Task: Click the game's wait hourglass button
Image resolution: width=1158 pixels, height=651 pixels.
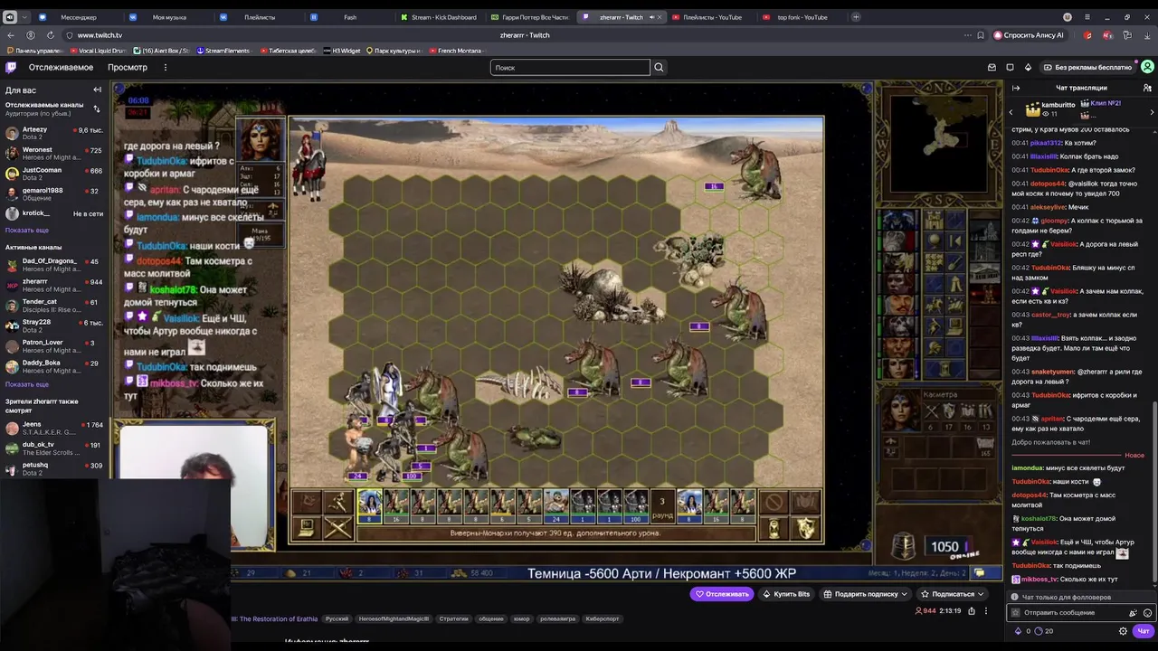Action: click(x=774, y=528)
